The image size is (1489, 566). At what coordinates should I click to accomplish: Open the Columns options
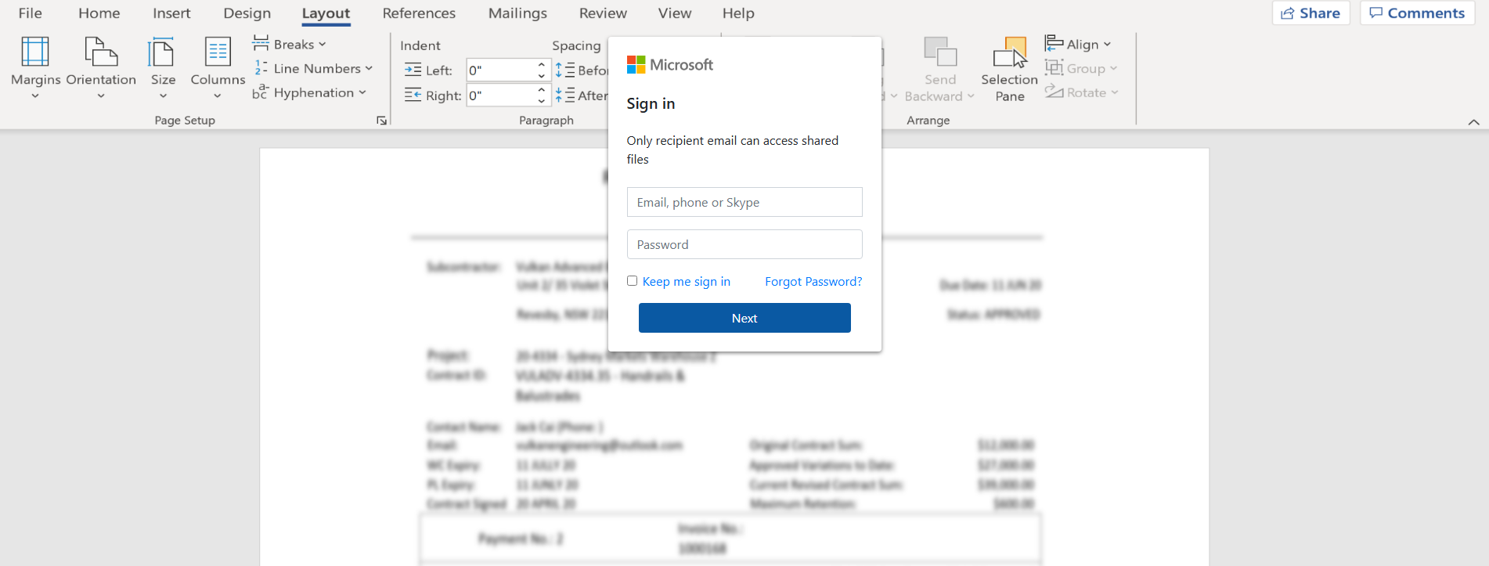point(218,68)
